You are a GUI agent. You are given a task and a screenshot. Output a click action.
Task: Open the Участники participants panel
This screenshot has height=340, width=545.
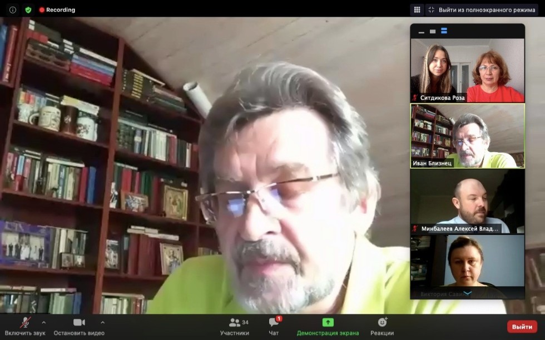234,326
